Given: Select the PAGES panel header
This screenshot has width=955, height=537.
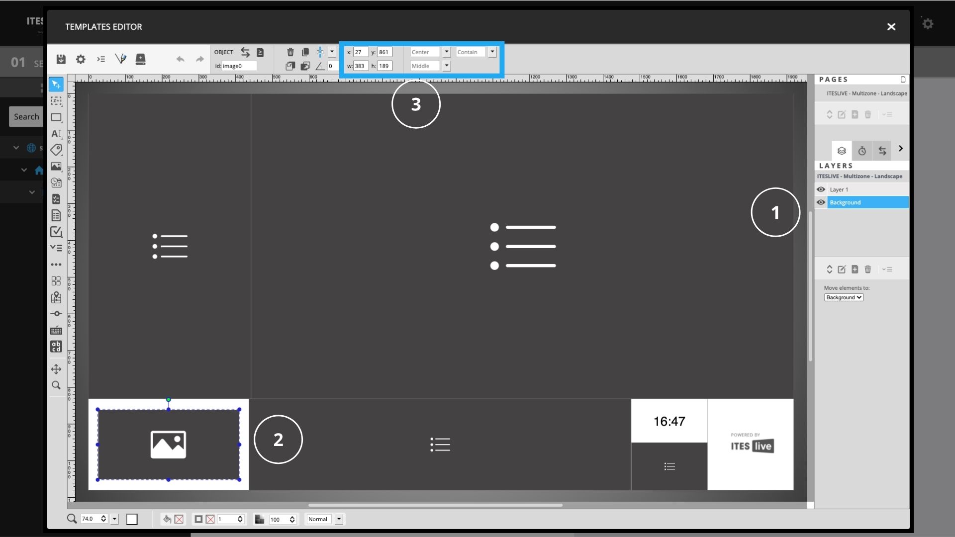Looking at the screenshot, I should coord(834,79).
